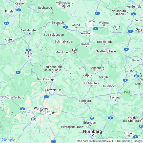
Task: Click the A71 highway shield north of Erfurt
Action: 97,13
